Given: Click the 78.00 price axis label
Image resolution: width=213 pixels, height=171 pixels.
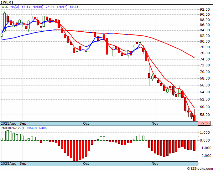Looking at the screenshot, I should pyautogui.click(x=205, y=47).
